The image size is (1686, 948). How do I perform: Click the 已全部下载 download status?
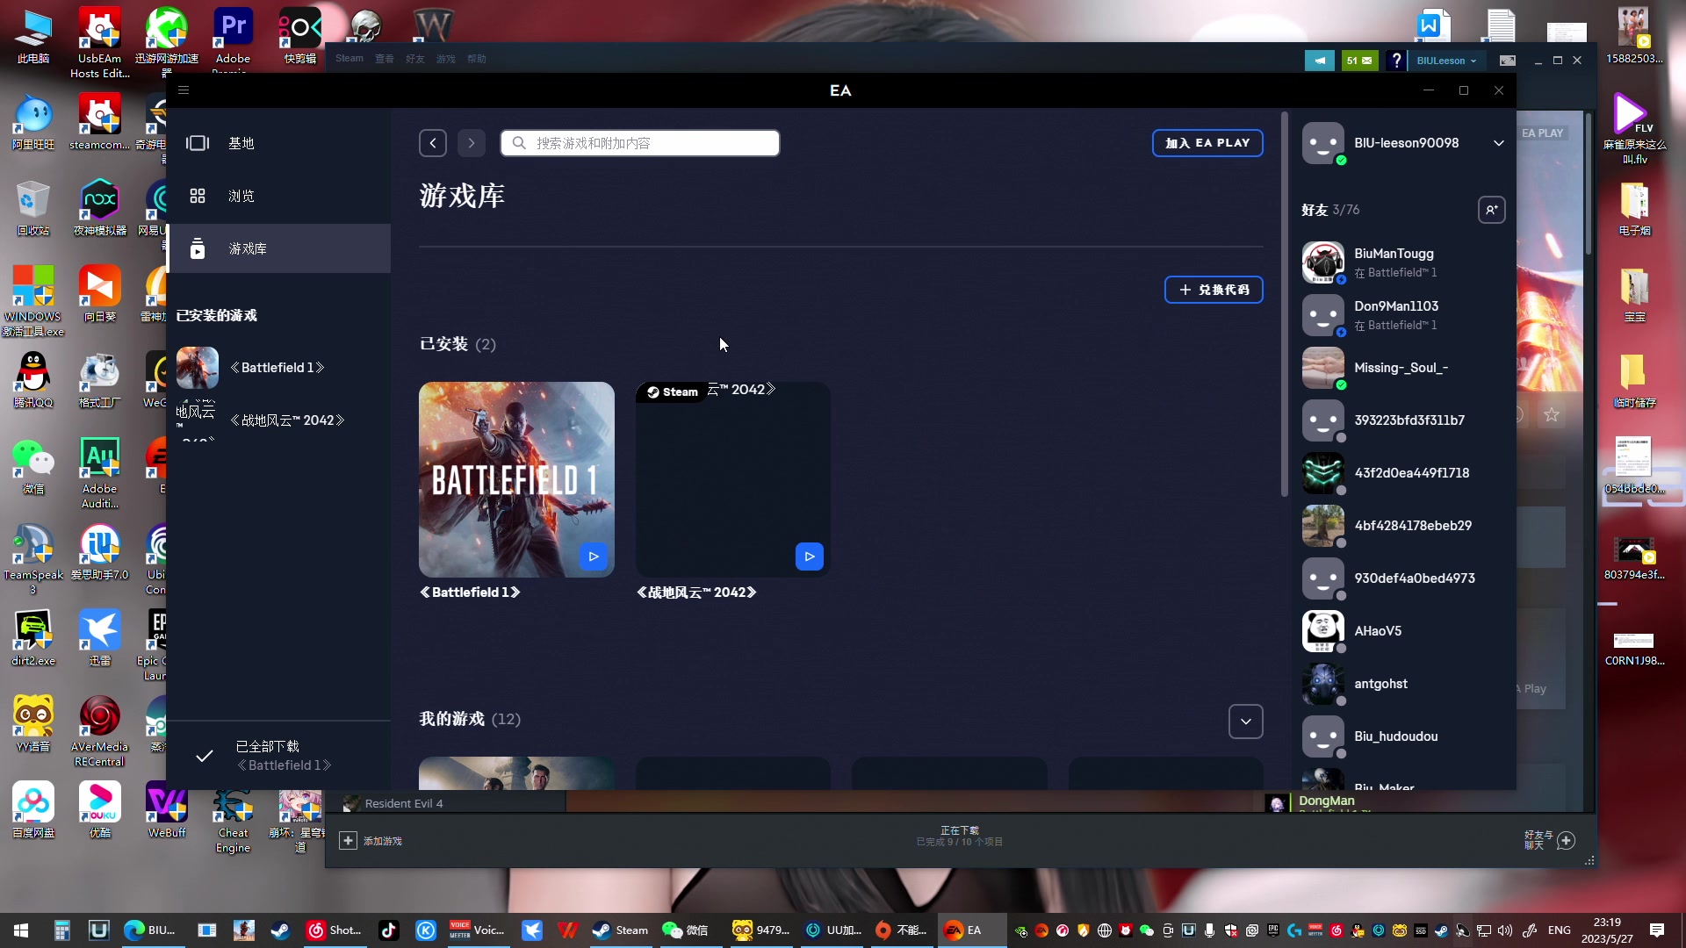[278, 756]
